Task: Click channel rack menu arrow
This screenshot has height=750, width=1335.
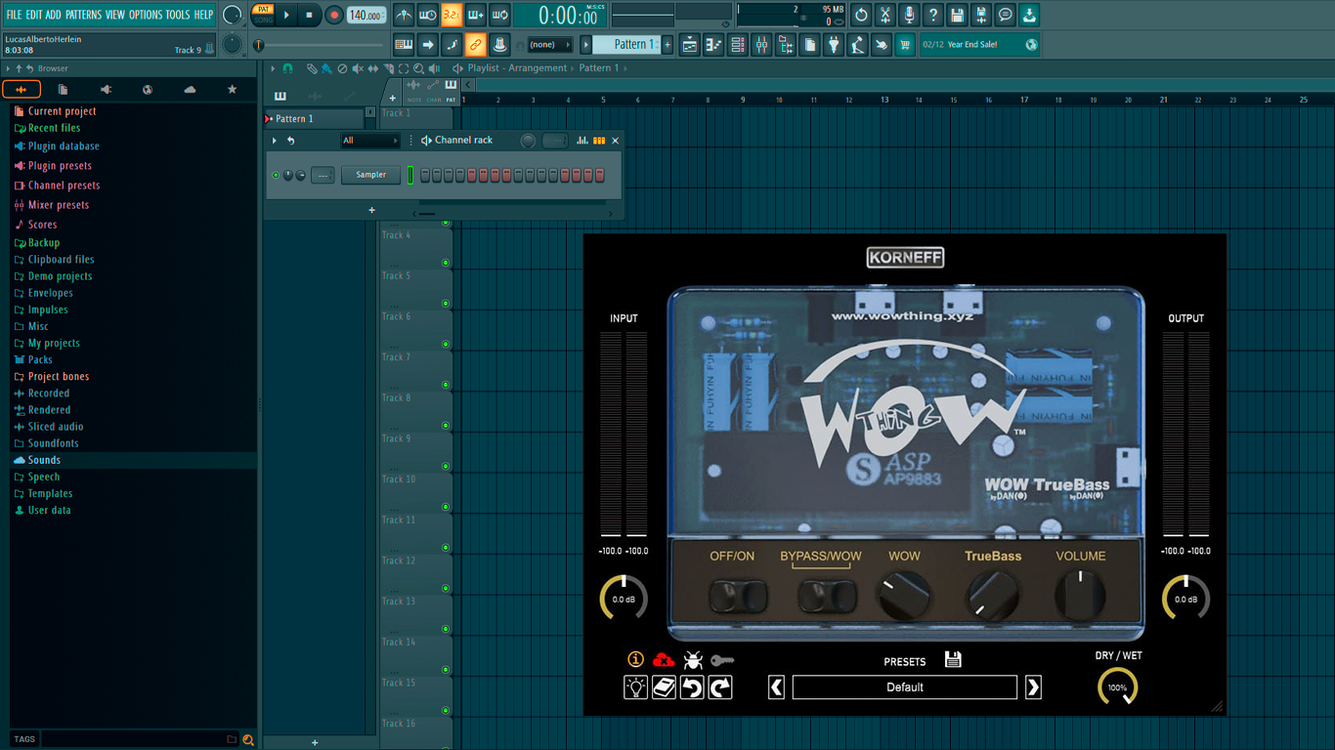Action: (x=275, y=141)
